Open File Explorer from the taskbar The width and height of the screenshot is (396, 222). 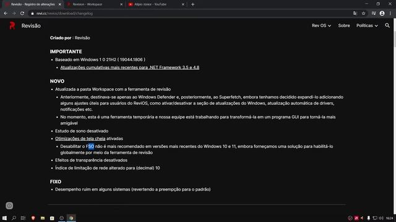43,218
